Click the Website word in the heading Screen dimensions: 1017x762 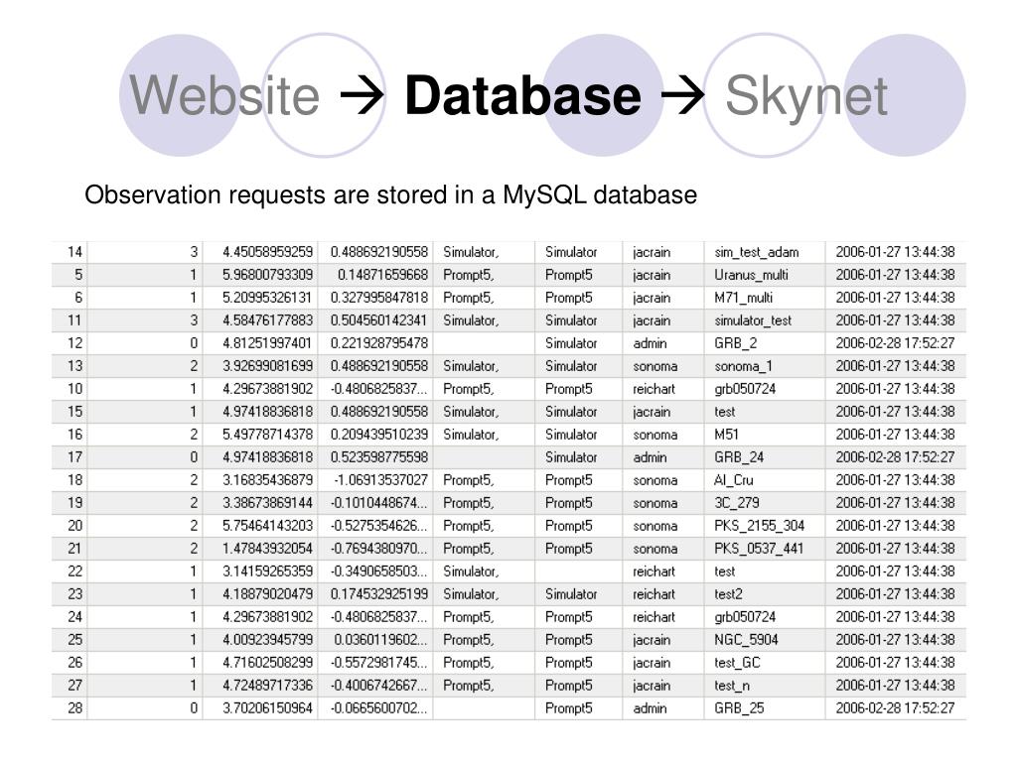click(225, 96)
